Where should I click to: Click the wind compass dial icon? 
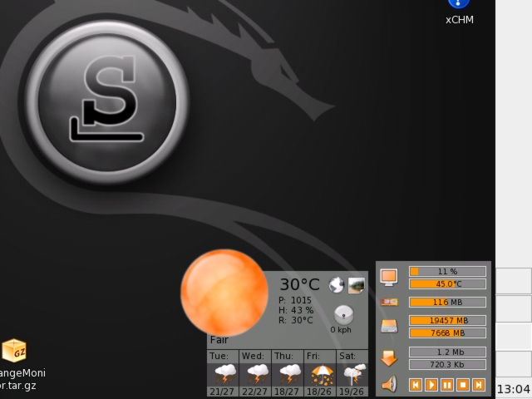(x=343, y=315)
